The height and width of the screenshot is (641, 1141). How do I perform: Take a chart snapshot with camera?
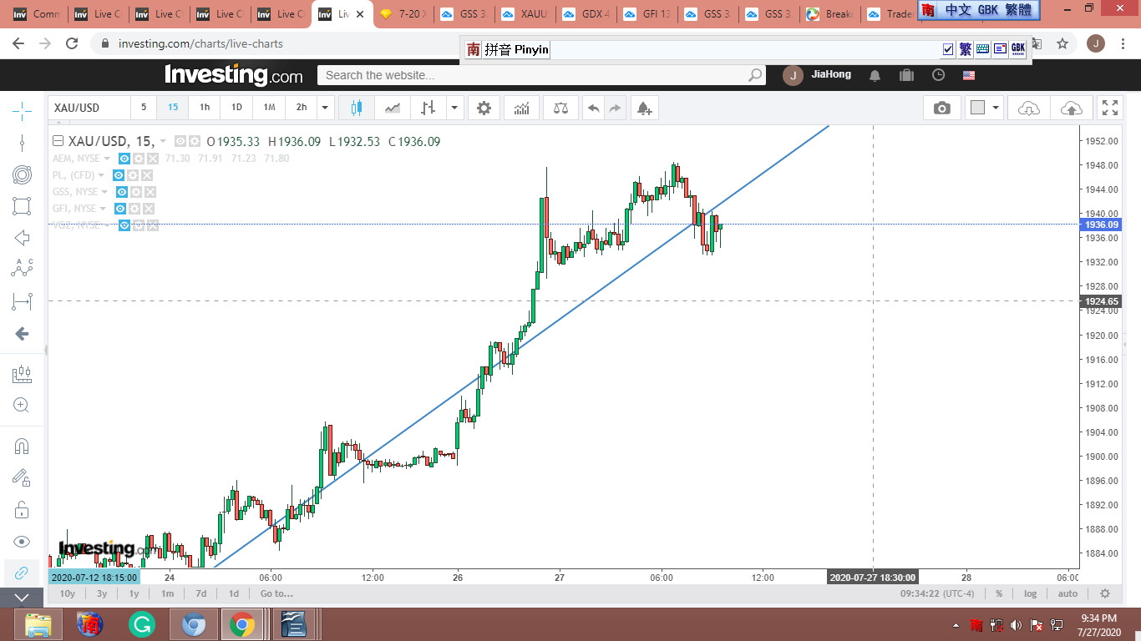941,108
